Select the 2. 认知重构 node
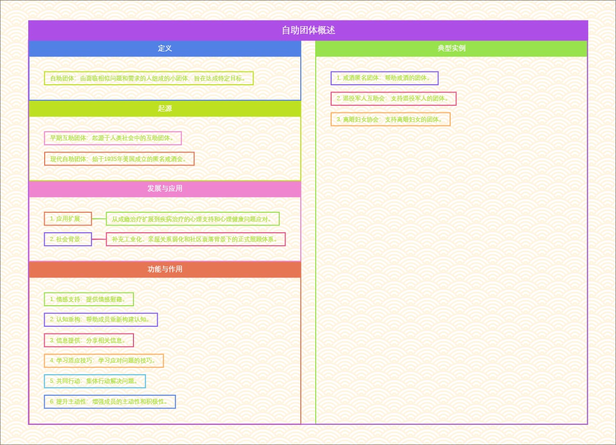 pyautogui.click(x=101, y=320)
